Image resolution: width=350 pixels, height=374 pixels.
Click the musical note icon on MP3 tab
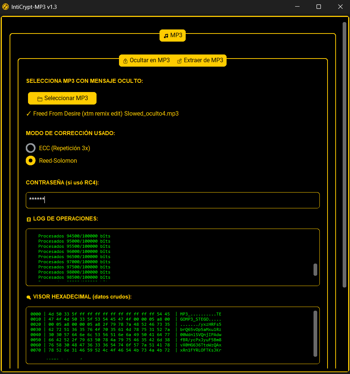(x=166, y=35)
